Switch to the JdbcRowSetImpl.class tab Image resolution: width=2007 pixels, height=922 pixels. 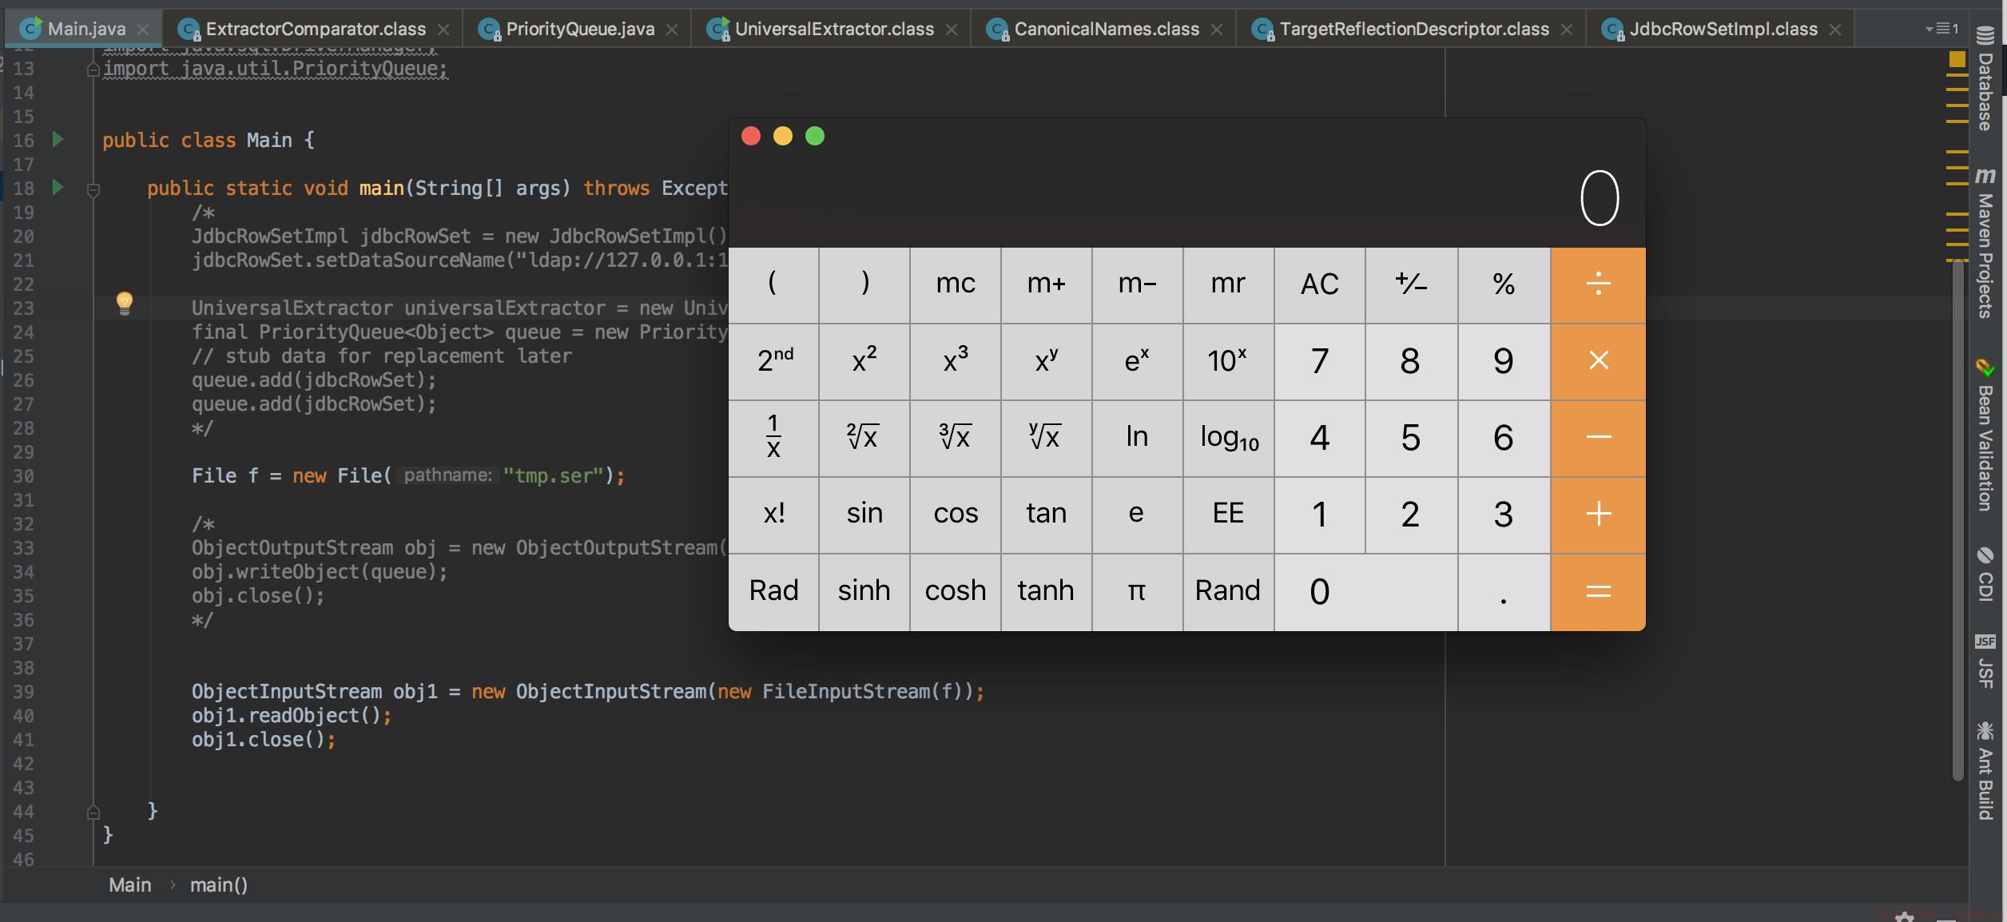[x=1723, y=30]
